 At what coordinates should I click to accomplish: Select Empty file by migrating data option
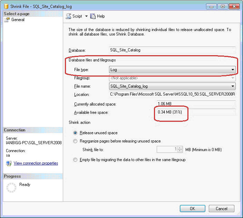pos(75,160)
